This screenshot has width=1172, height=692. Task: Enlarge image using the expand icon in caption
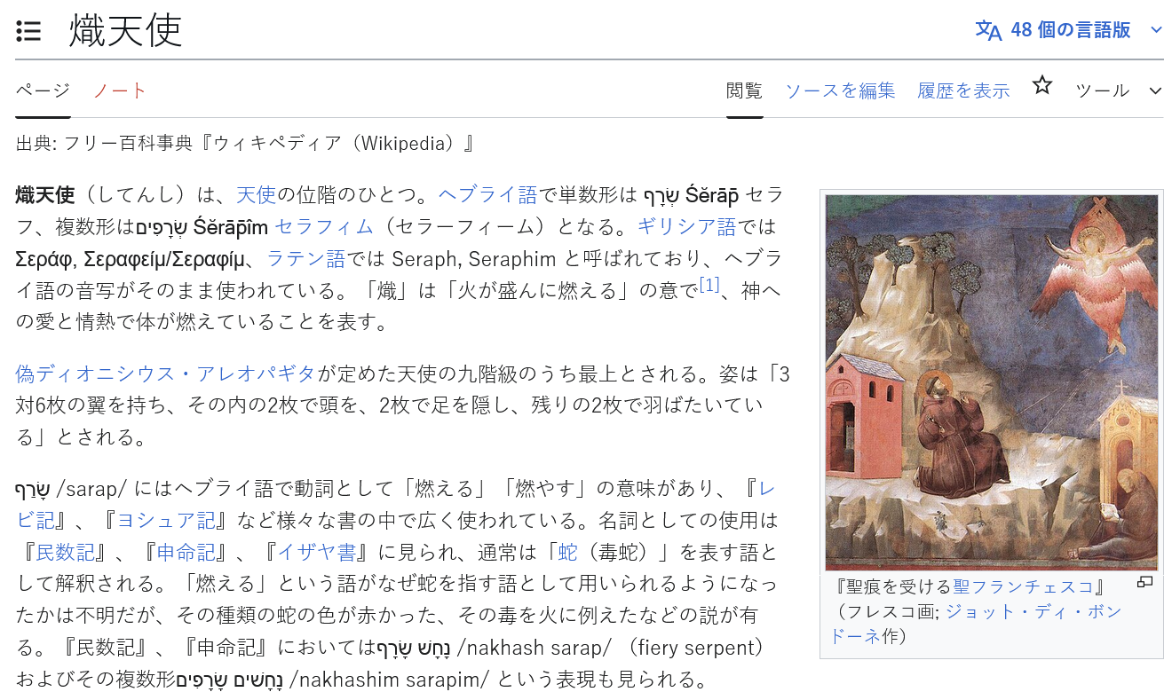1145,582
